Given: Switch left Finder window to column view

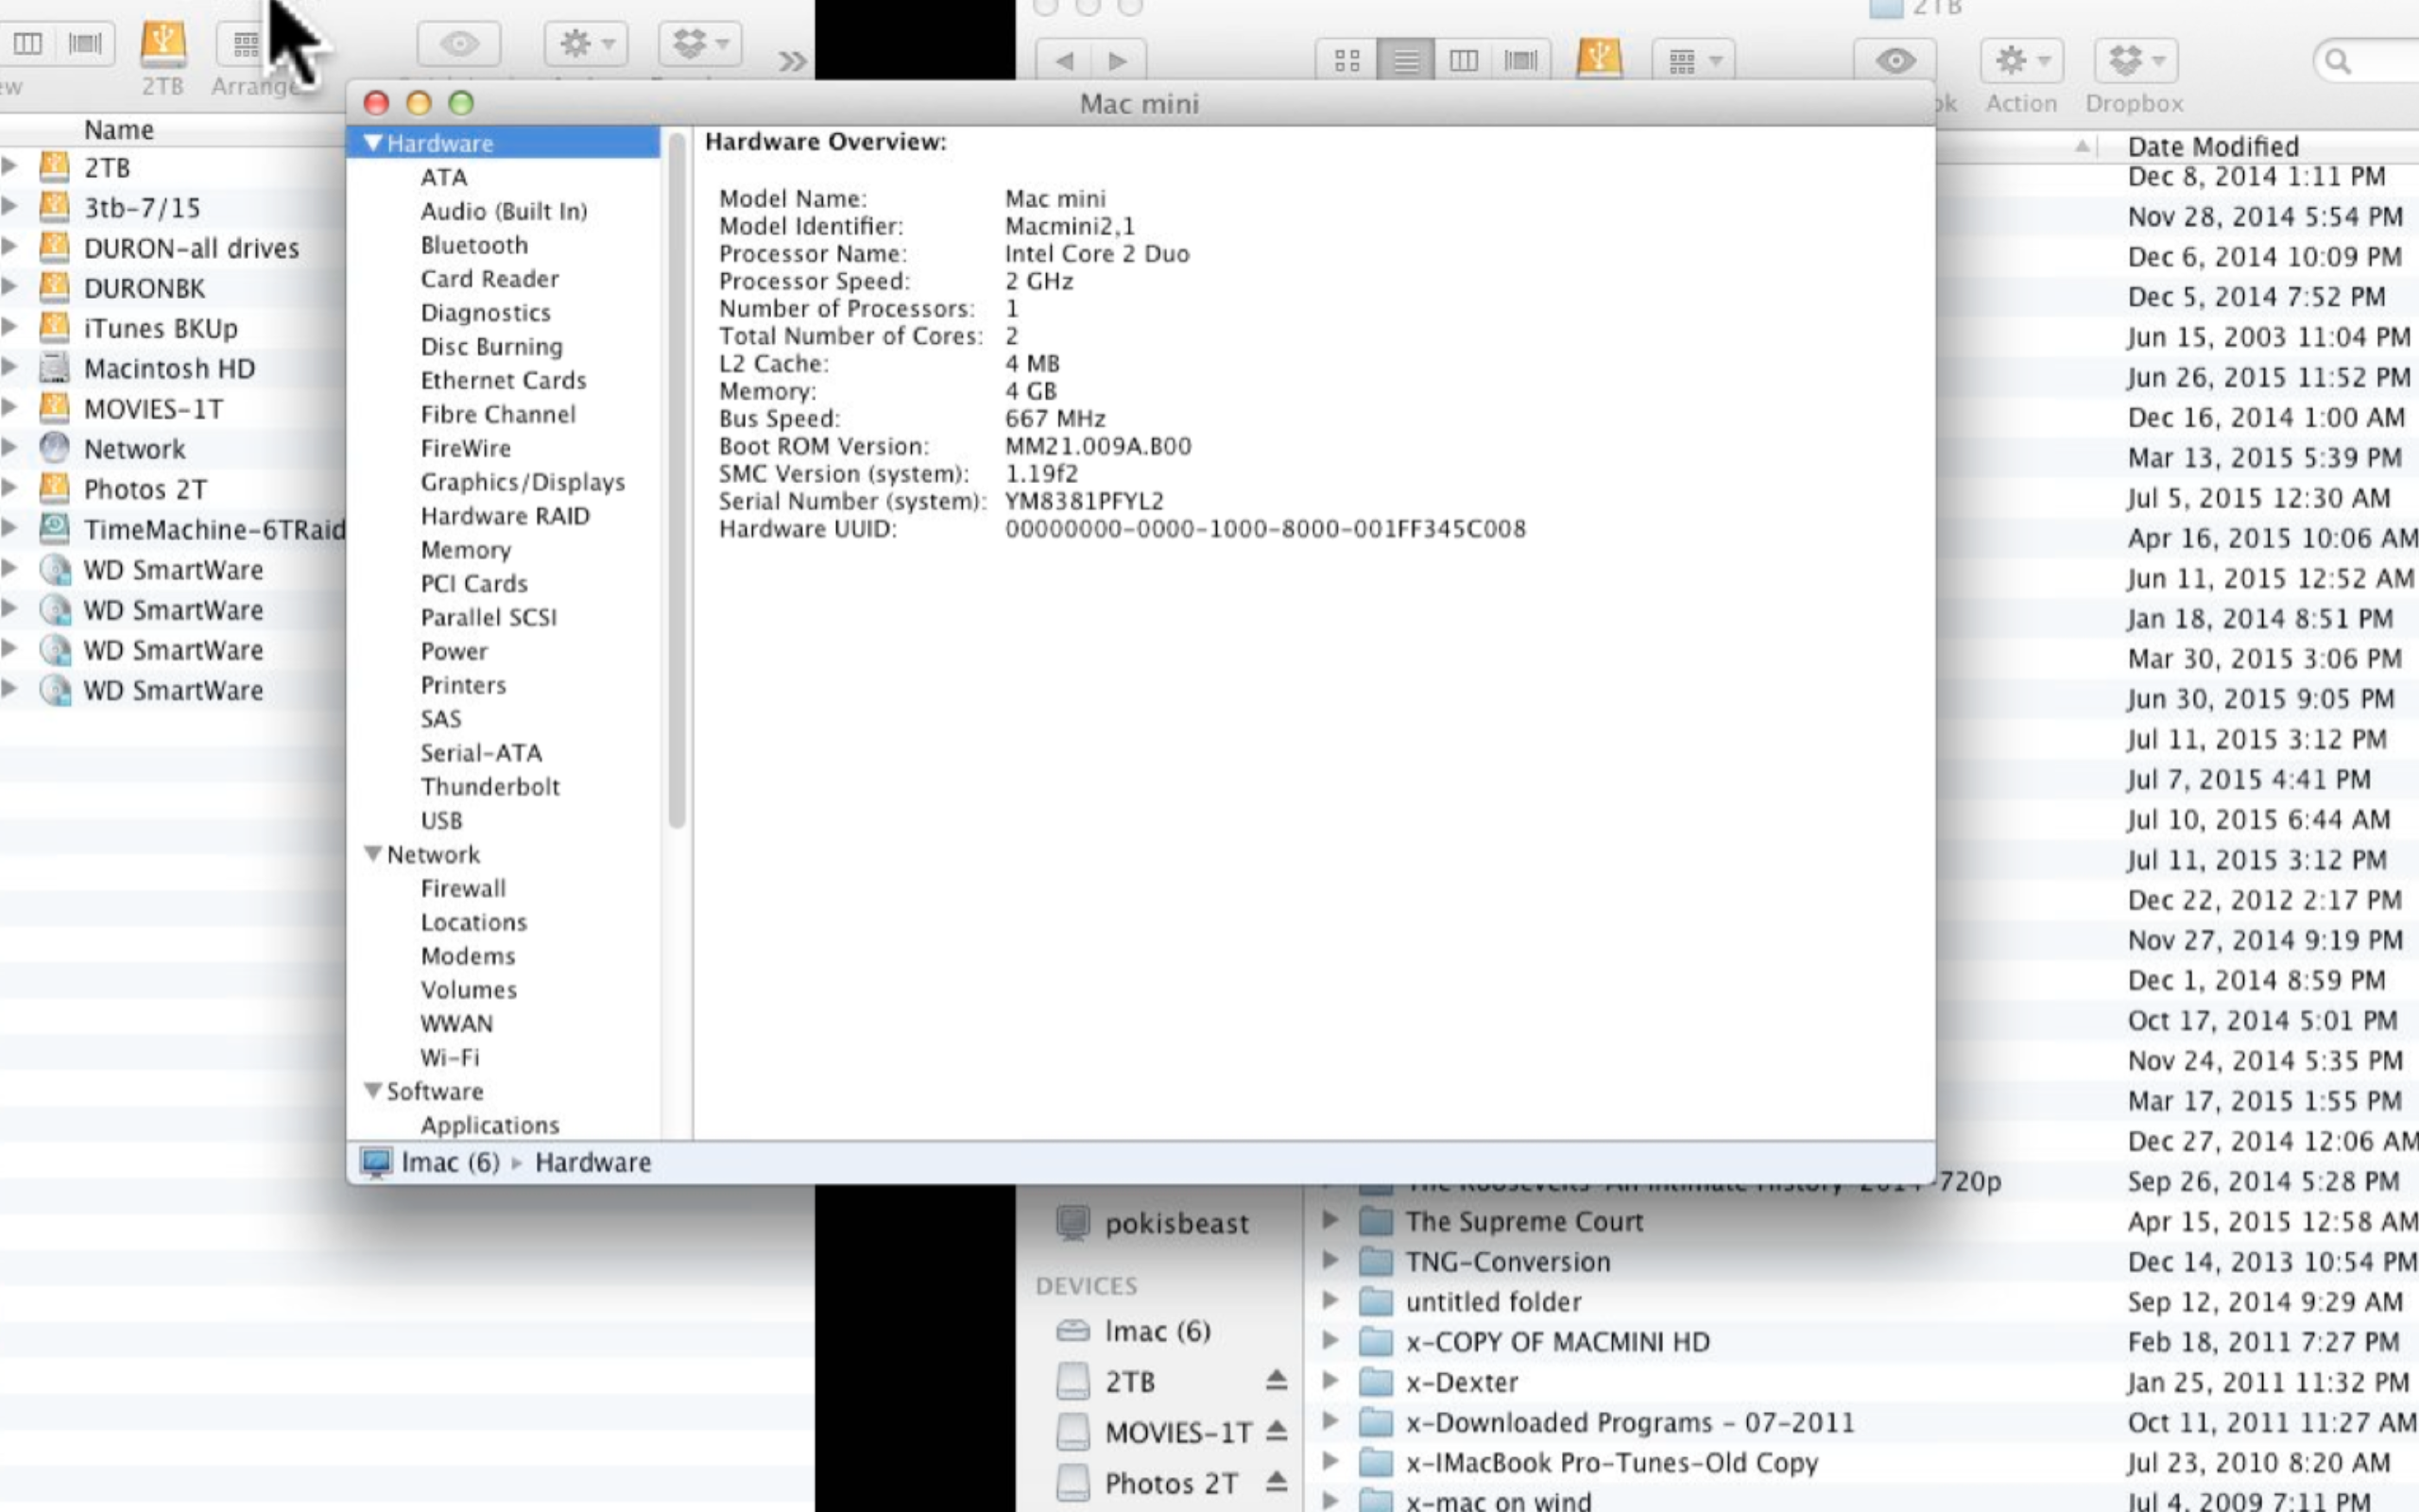Looking at the screenshot, I should pos(28,43).
